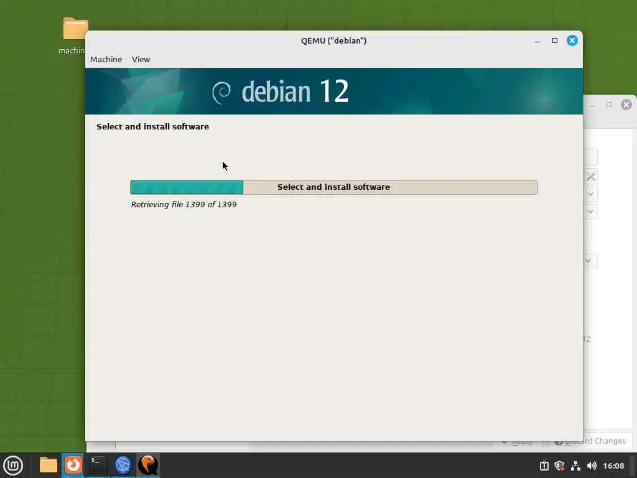Image resolution: width=637 pixels, height=478 pixels.
Task: Open Firefox from the taskbar
Action: (x=73, y=465)
